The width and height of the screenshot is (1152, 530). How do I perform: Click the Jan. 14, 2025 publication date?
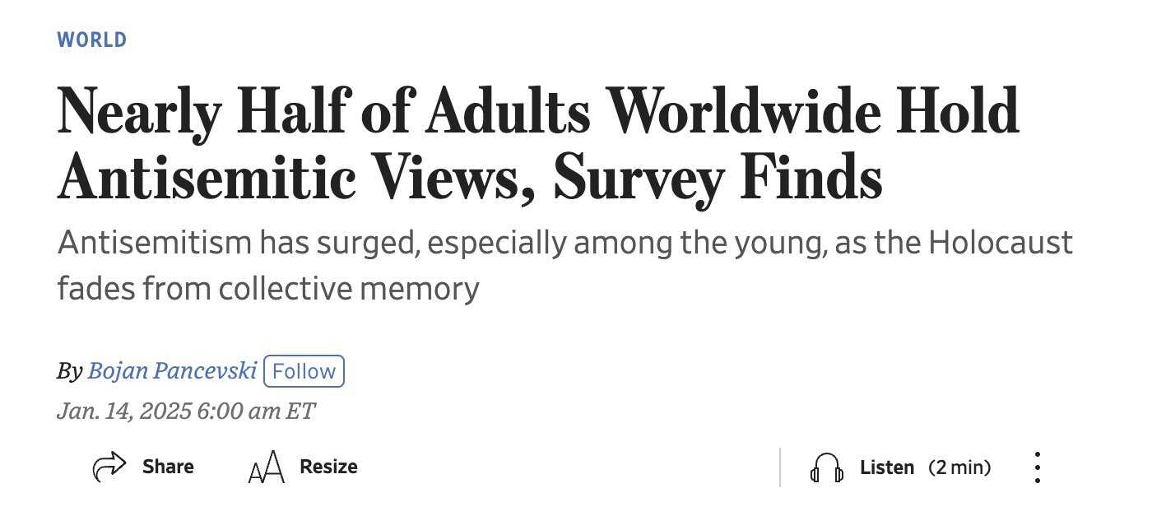point(124,411)
